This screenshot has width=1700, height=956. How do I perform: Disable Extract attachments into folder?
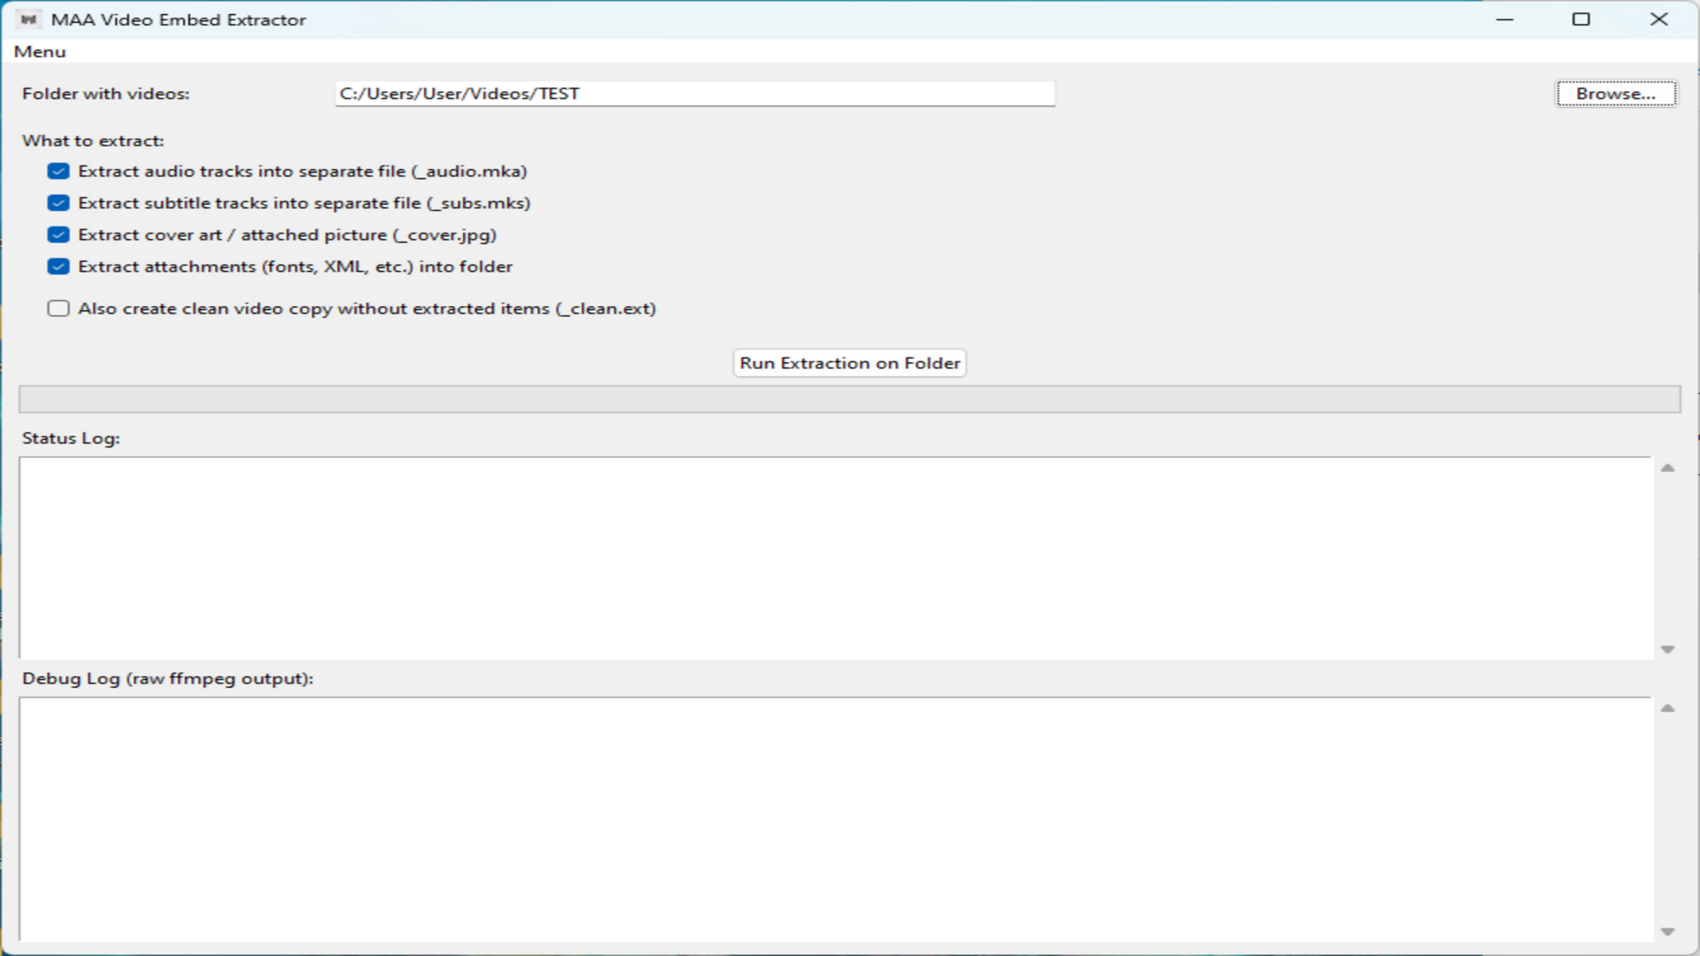click(58, 266)
